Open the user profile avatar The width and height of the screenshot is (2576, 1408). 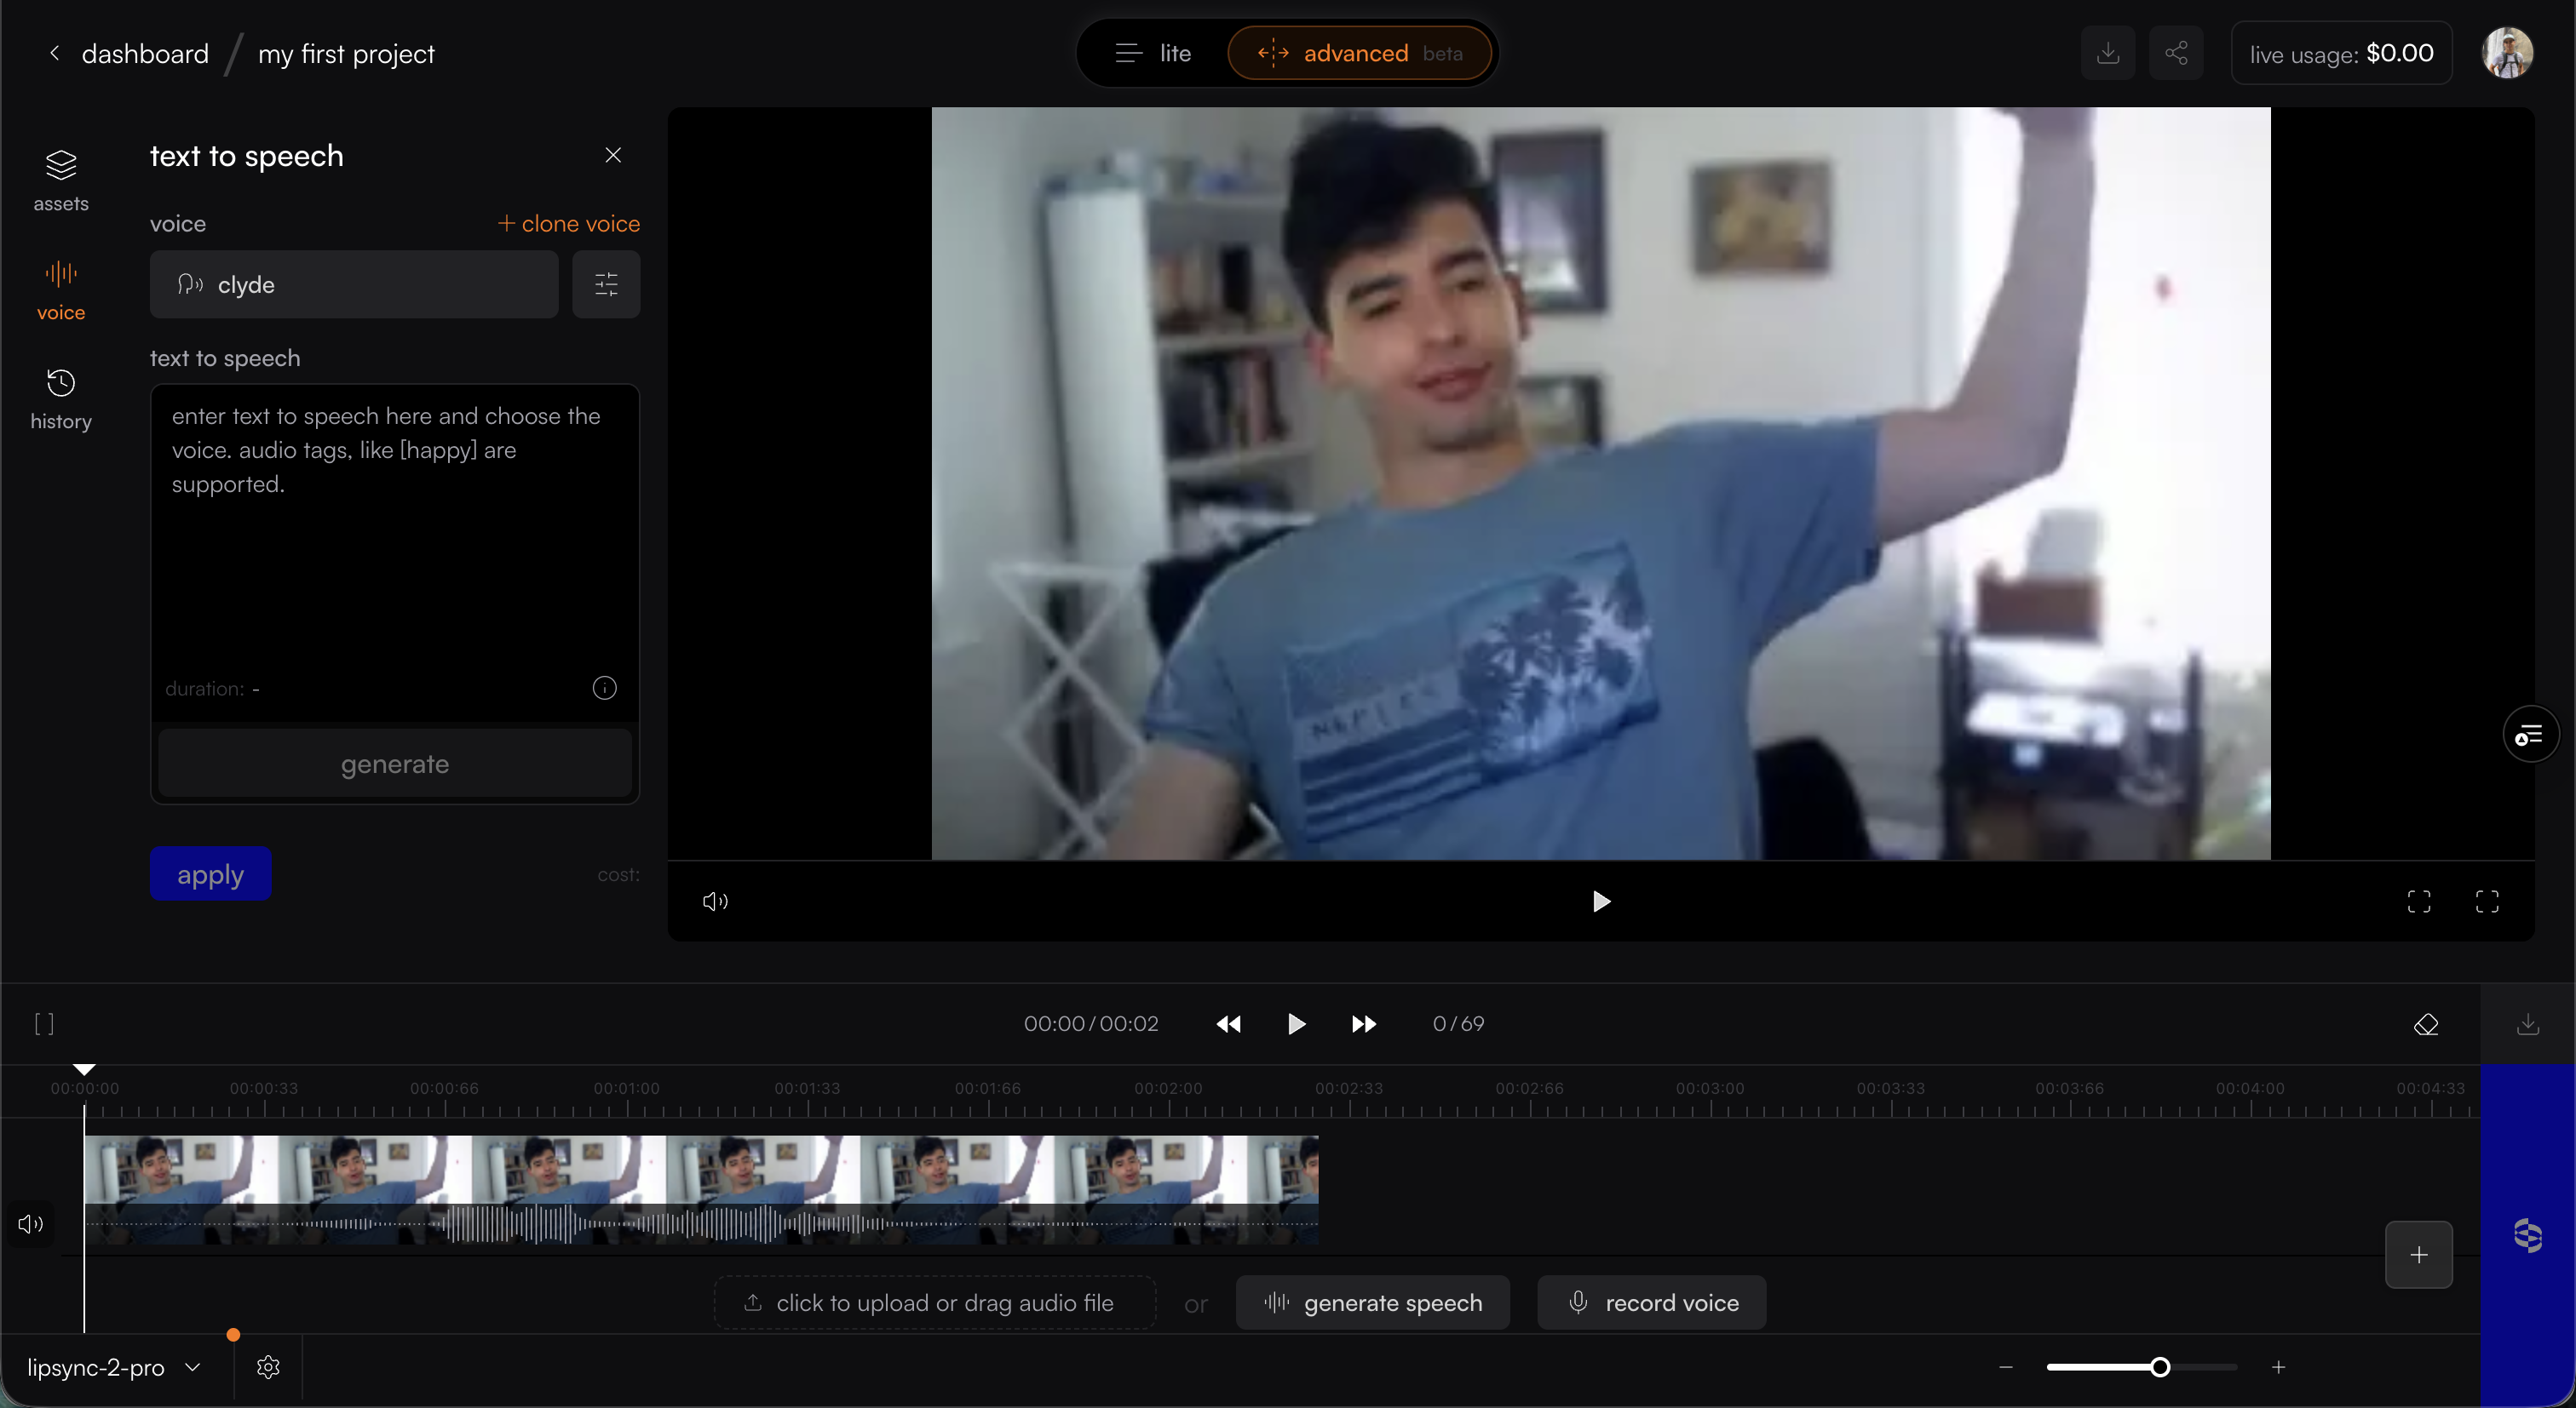click(2507, 53)
